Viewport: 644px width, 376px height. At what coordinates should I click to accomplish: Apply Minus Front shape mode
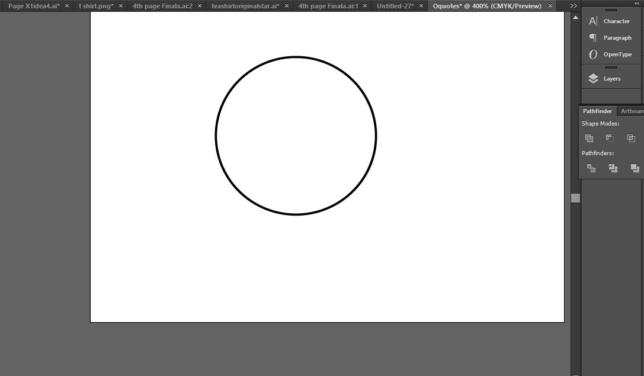pos(610,139)
